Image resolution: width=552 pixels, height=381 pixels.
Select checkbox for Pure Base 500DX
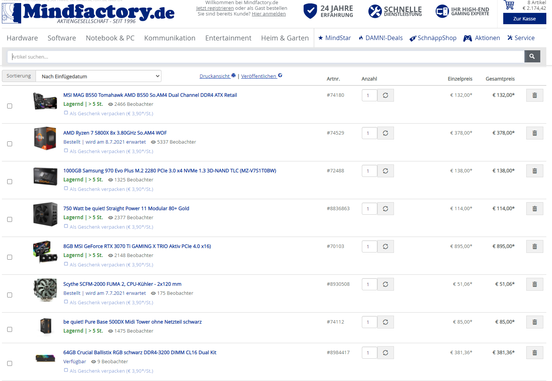(10, 329)
